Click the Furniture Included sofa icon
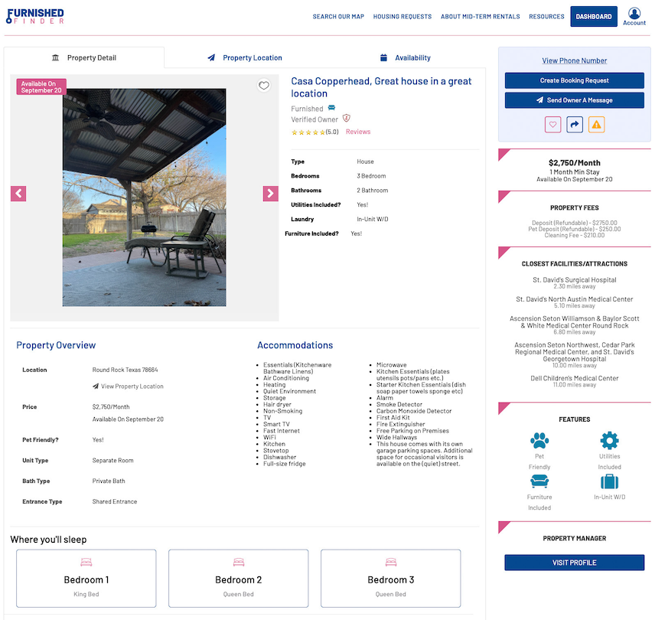The height and width of the screenshot is (620, 655). 539,481
